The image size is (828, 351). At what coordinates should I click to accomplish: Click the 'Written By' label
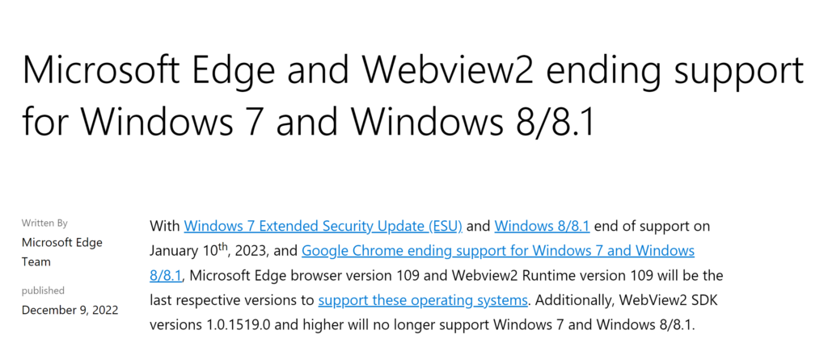(44, 224)
